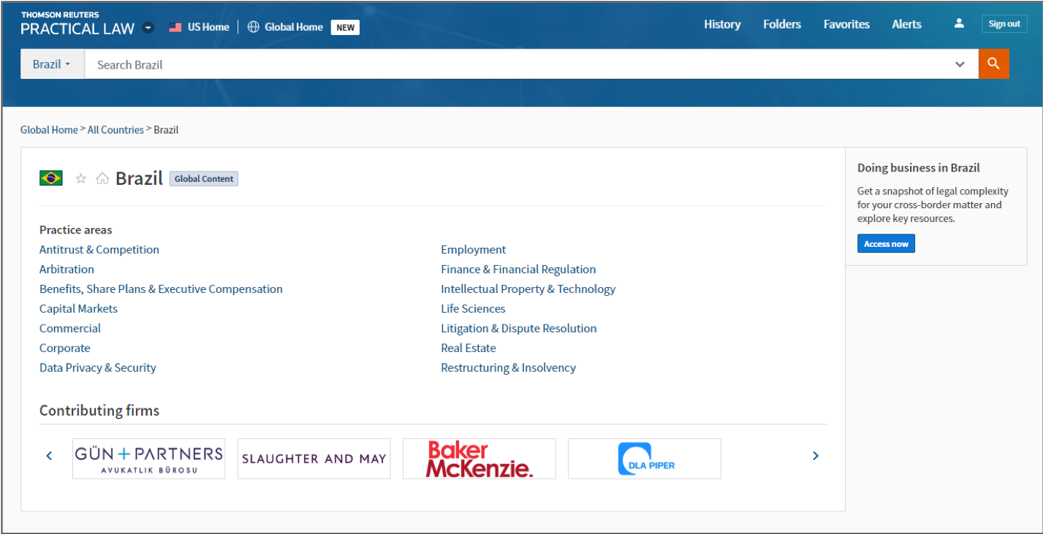Image resolution: width=1043 pixels, height=534 pixels.
Task: Open the user profile icon
Action: pyautogui.click(x=959, y=23)
